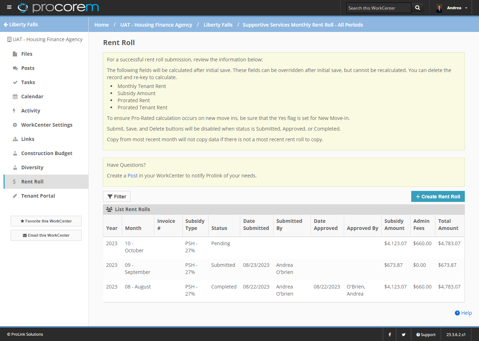Click Favorite this WorkCenter button

click(46, 221)
